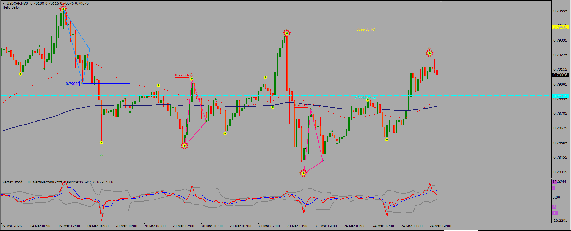Click the chart shift triangle on the top border
The width and height of the screenshot is (571, 231).
(441, 2)
